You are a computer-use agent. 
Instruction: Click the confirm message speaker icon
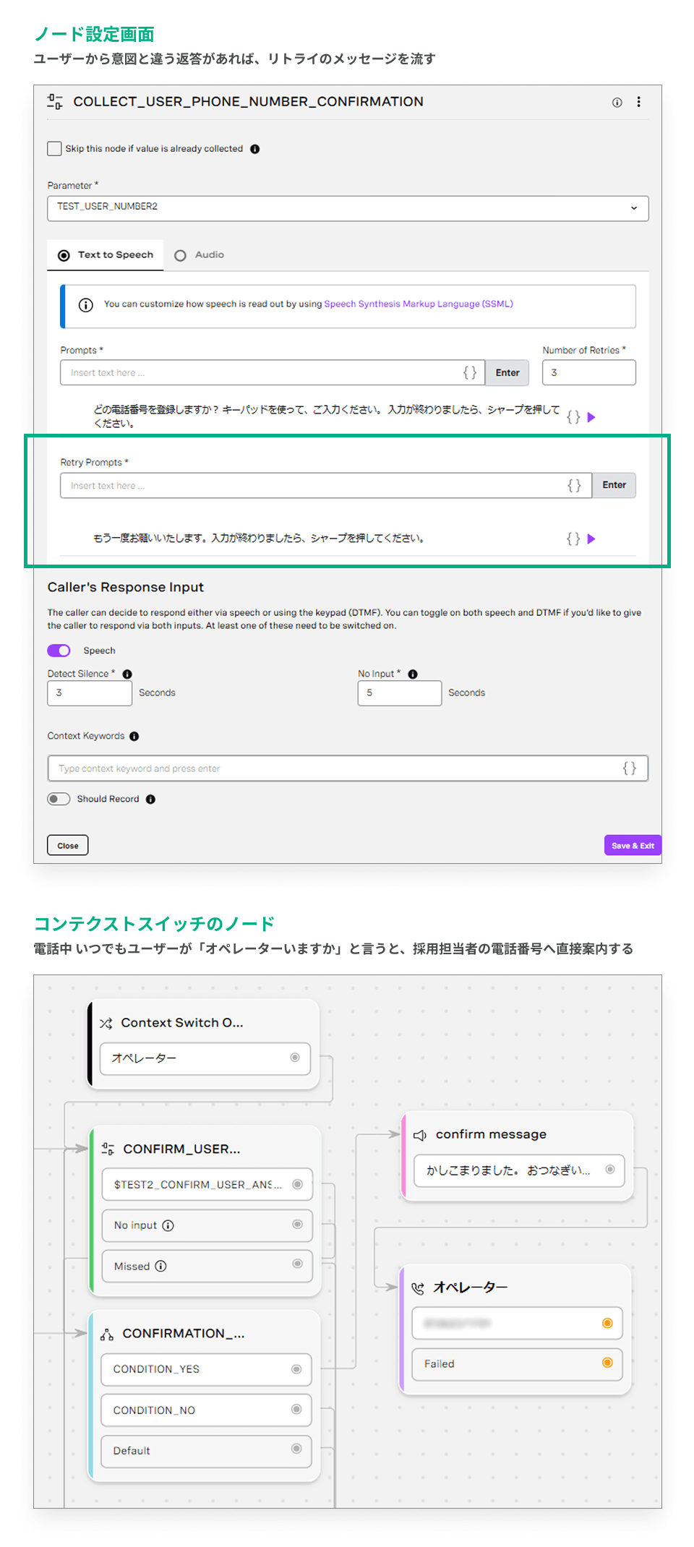coord(420,1135)
